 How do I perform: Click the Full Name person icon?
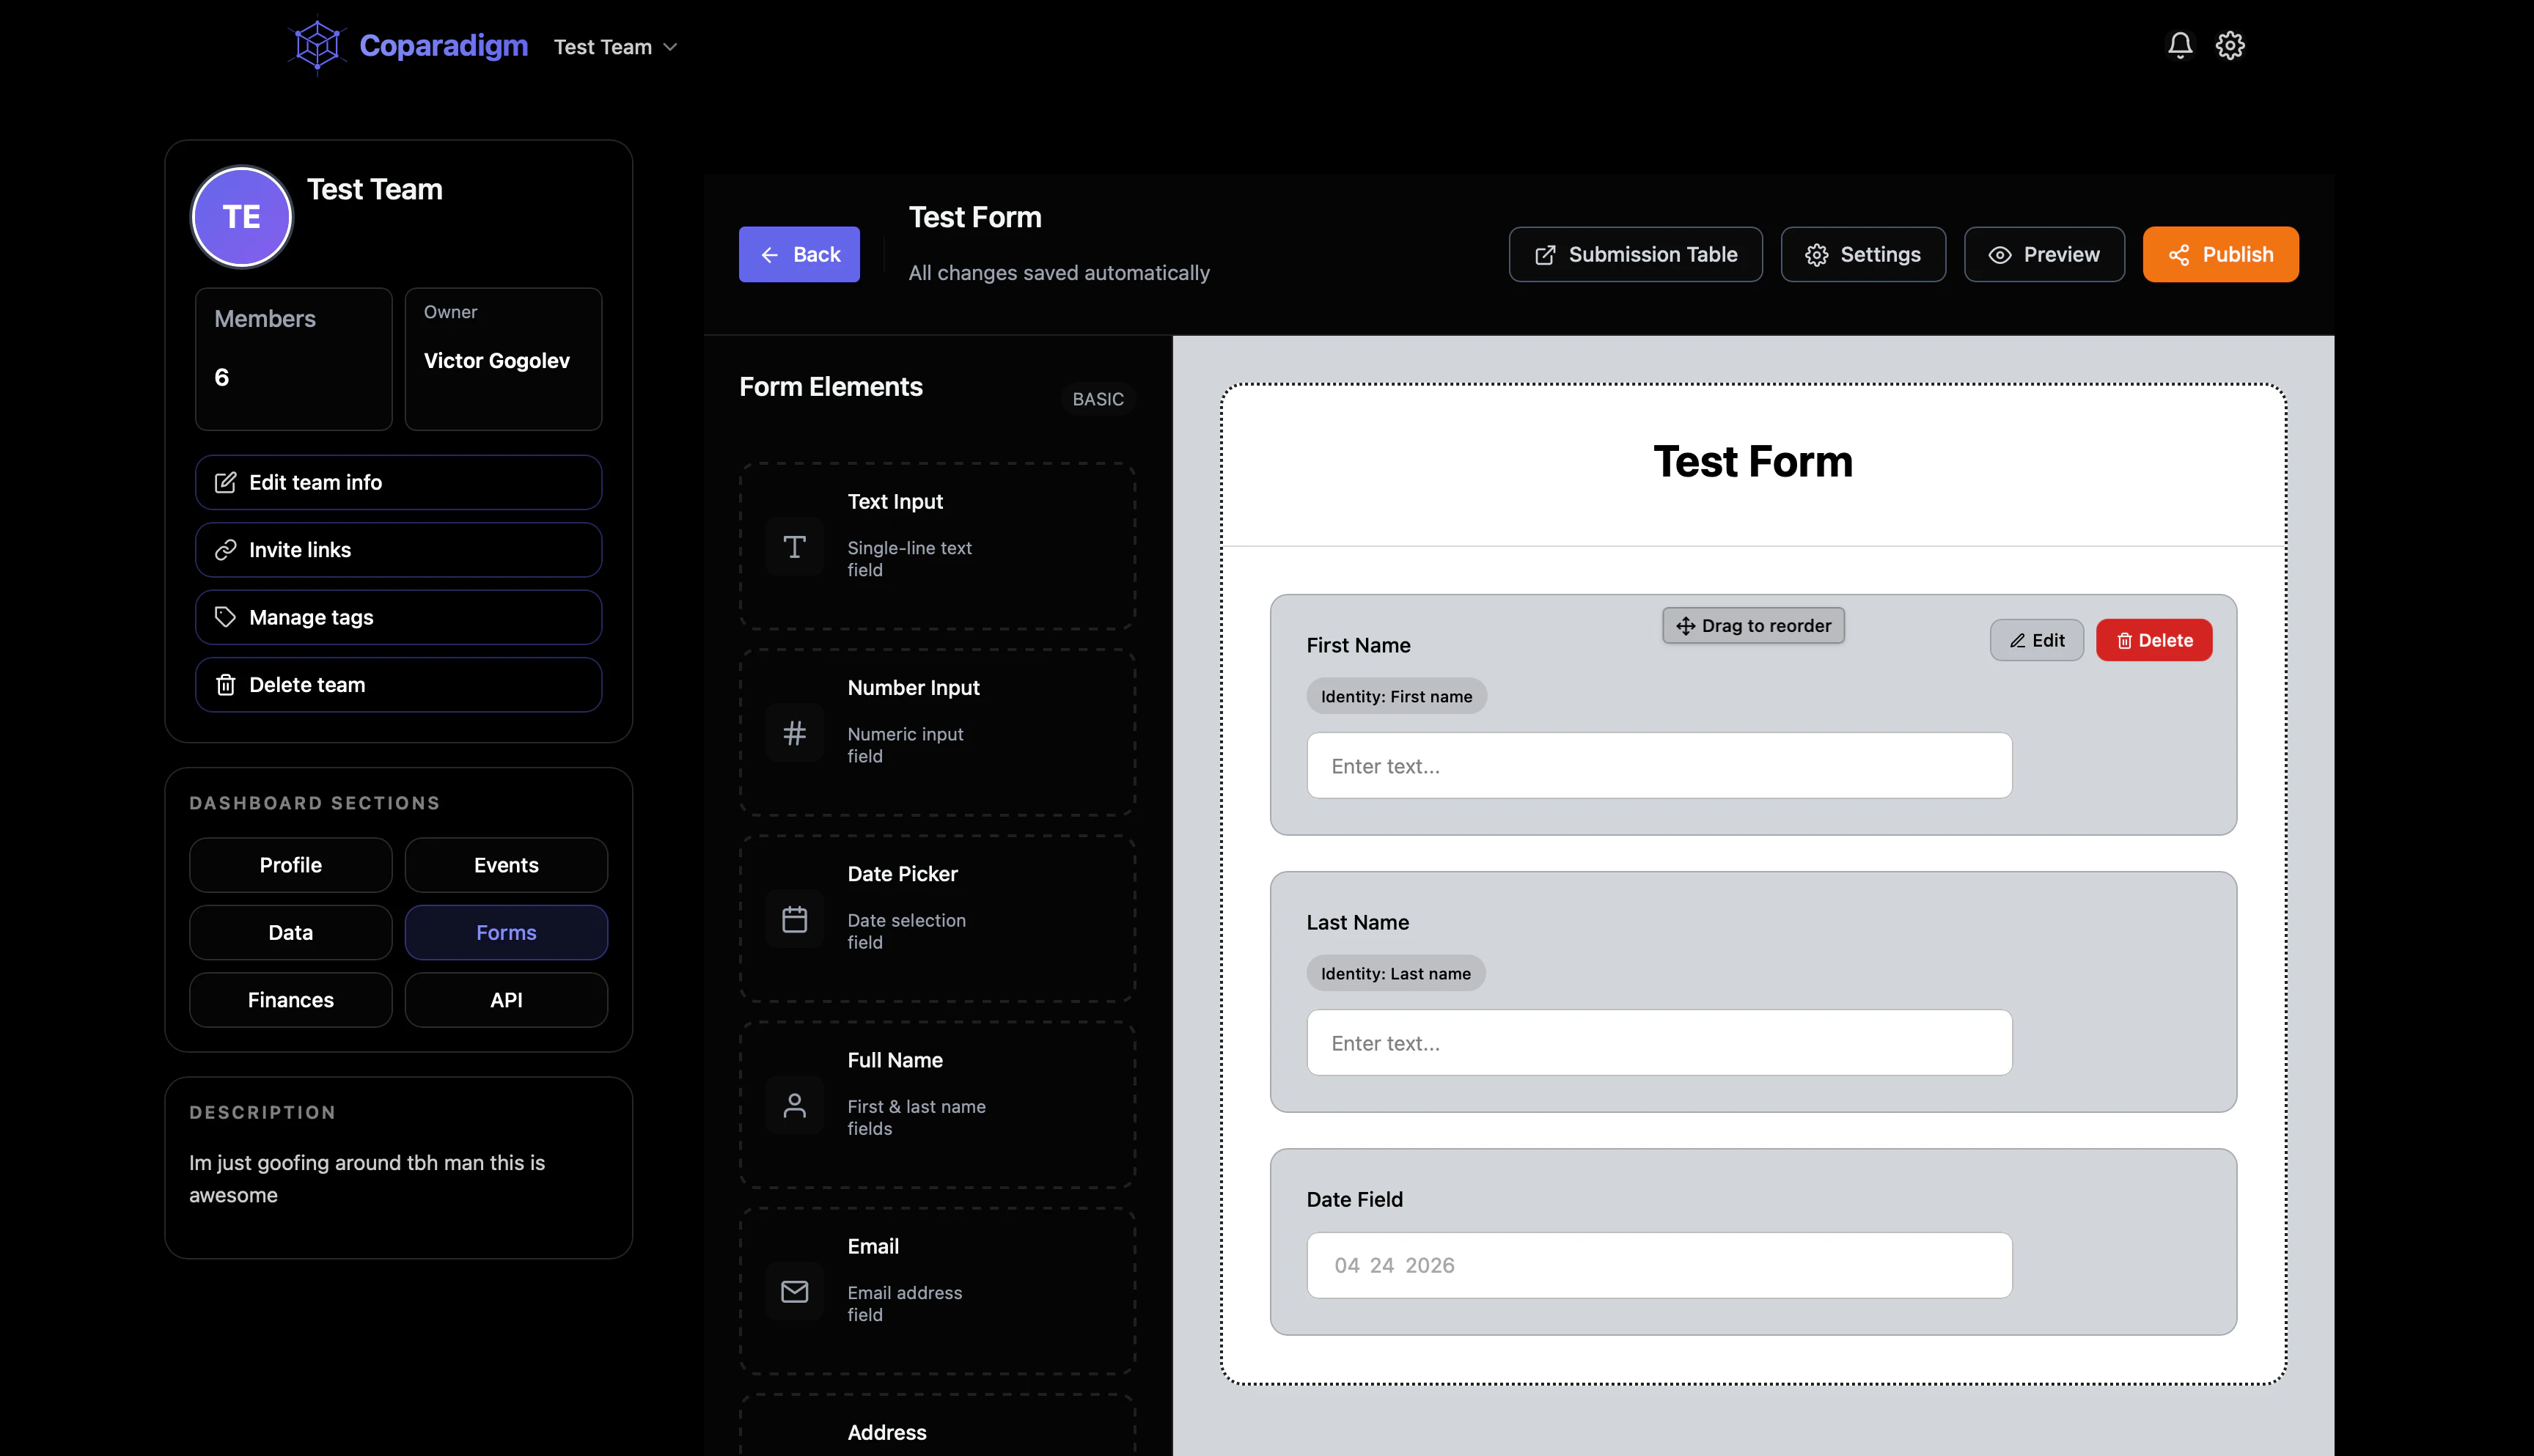794,1105
